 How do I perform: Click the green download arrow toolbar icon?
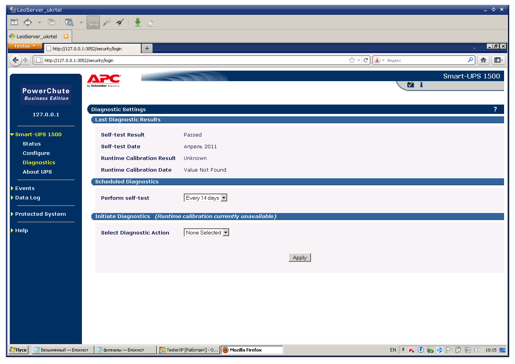[138, 23]
